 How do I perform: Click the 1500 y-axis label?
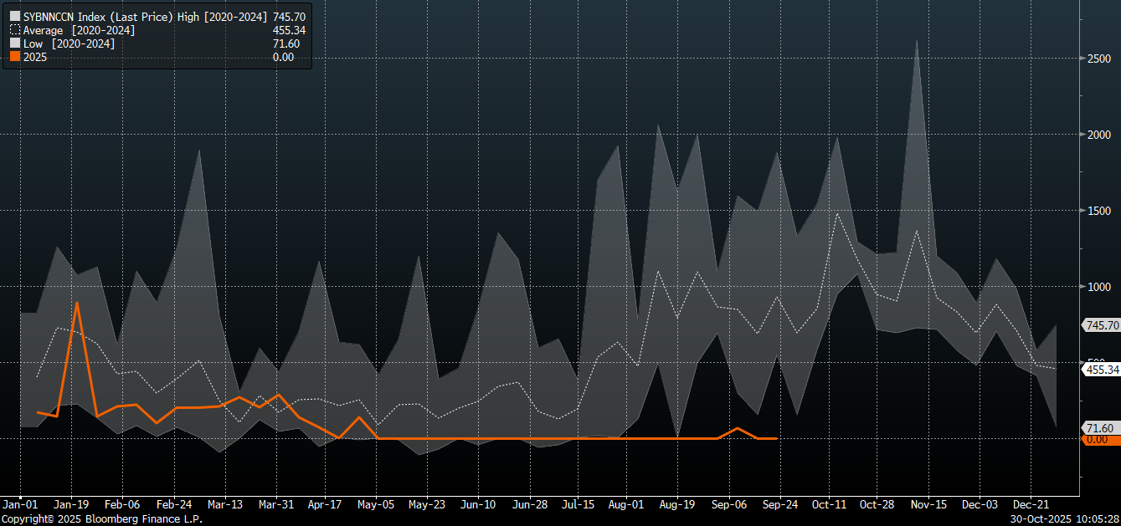pyautogui.click(x=1099, y=211)
